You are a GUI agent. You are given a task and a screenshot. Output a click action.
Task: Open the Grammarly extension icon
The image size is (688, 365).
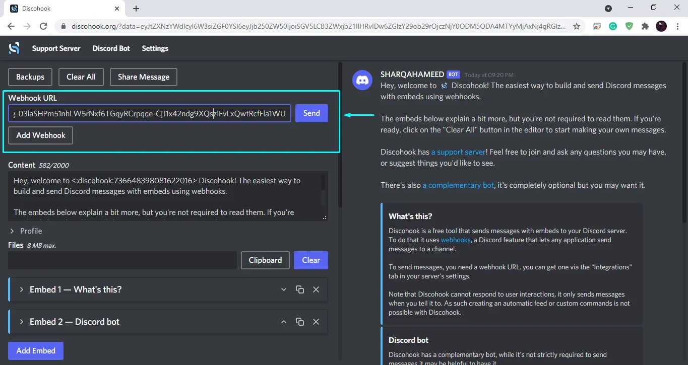pos(613,26)
